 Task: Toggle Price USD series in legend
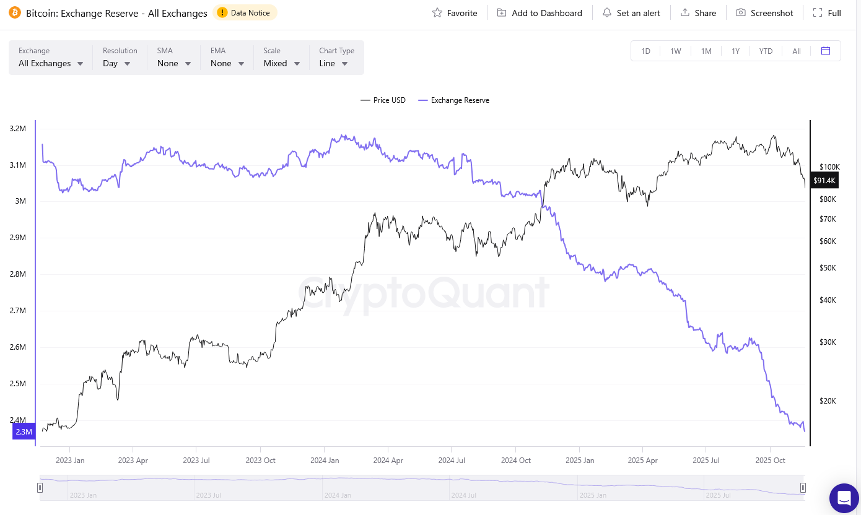[383, 100]
